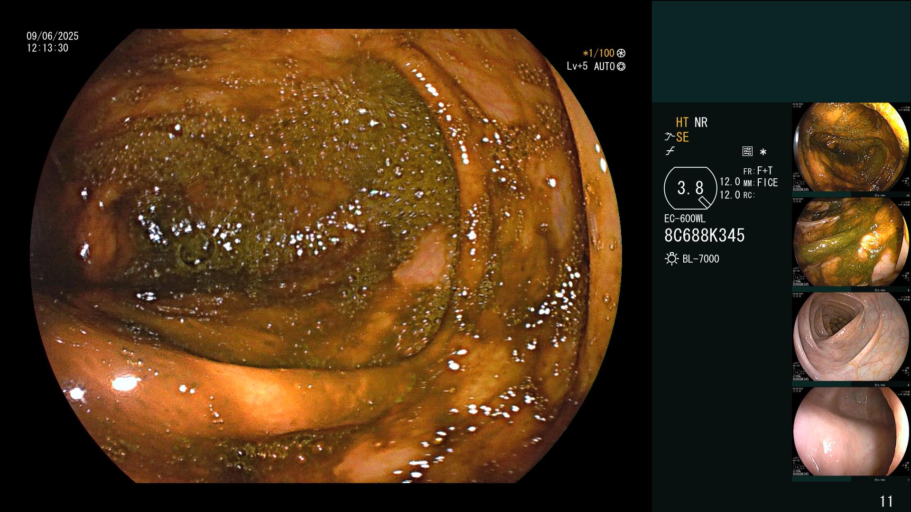
Task: Click the 12.0 value beside MM
Action: pos(730,182)
